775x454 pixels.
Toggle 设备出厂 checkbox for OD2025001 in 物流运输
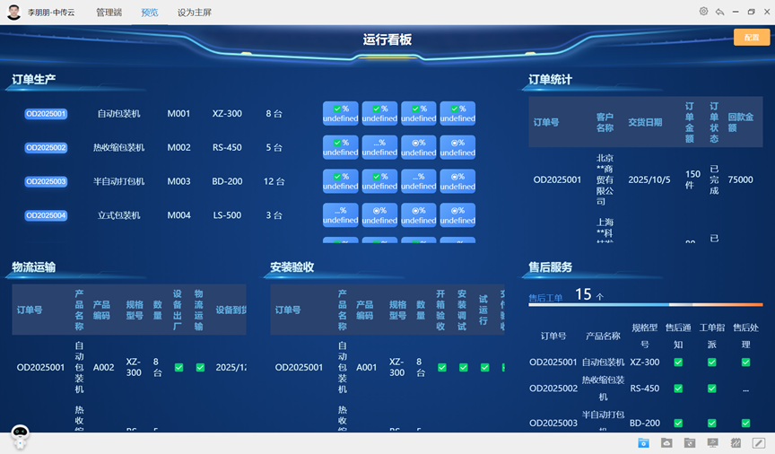(x=179, y=367)
